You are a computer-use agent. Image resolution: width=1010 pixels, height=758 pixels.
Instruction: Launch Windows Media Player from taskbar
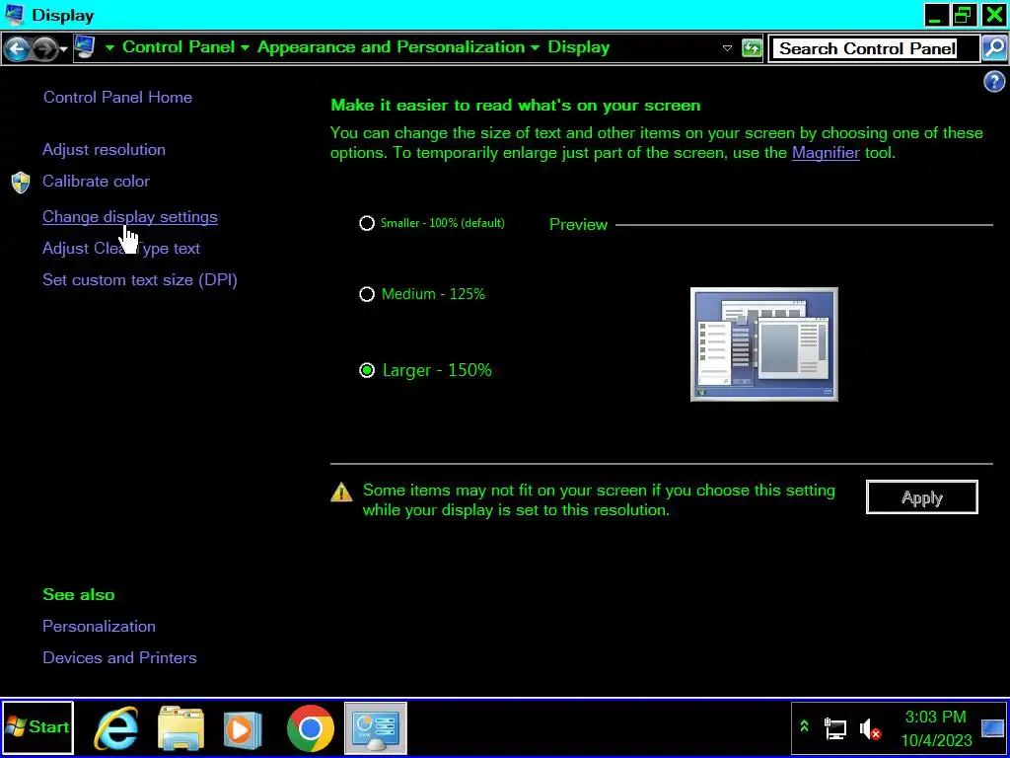tap(243, 729)
